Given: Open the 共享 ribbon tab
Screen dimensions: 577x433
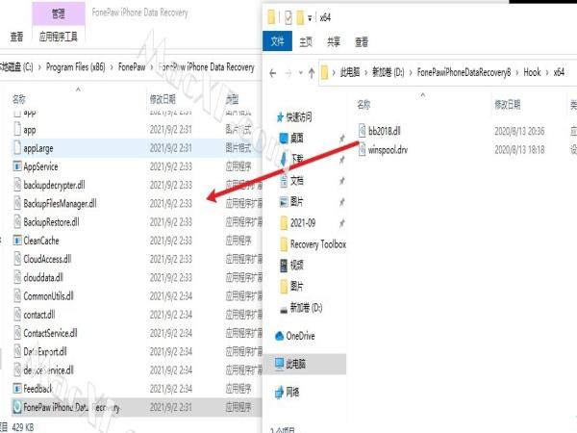Looking at the screenshot, I should [x=334, y=42].
